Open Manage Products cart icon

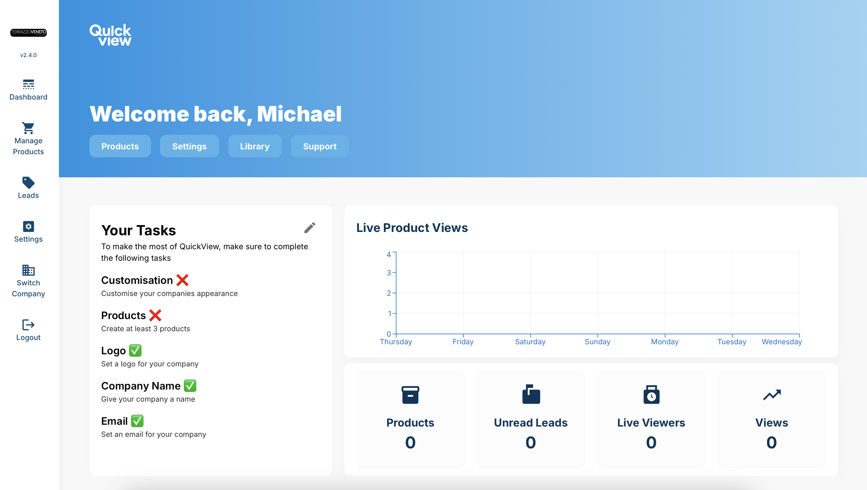pos(28,128)
